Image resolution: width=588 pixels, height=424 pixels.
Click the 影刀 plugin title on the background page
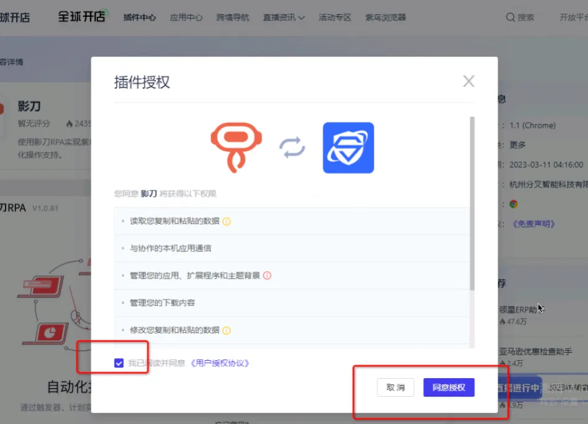(x=29, y=106)
